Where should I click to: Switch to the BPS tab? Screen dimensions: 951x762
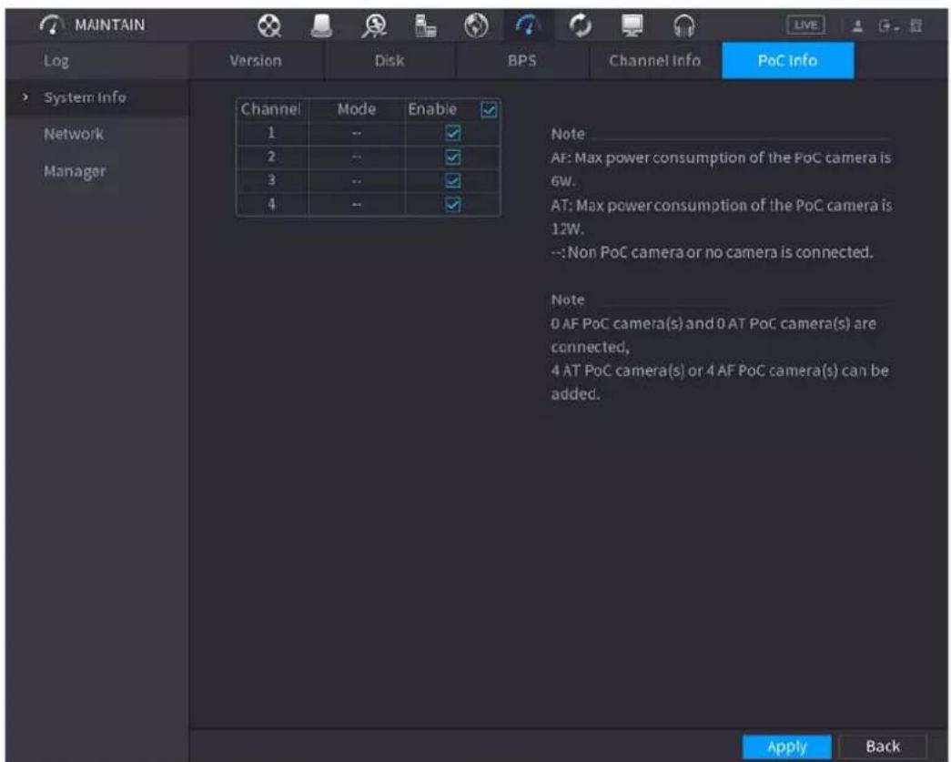point(522,61)
